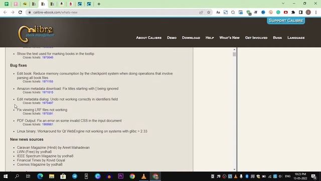Open ticket link 1969981
The height and width of the screenshot is (181, 321).
click(48, 124)
